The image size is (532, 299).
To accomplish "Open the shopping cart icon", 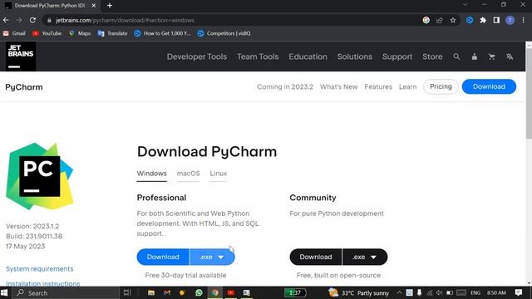I will click(x=491, y=56).
